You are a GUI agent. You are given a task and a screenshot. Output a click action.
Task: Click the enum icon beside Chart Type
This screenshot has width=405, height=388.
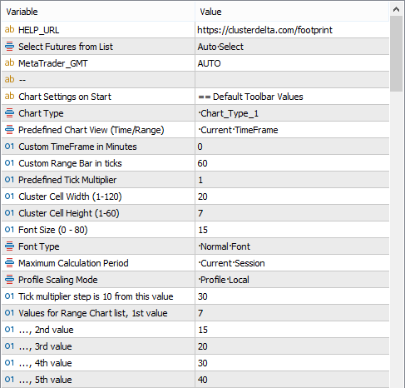point(9,112)
